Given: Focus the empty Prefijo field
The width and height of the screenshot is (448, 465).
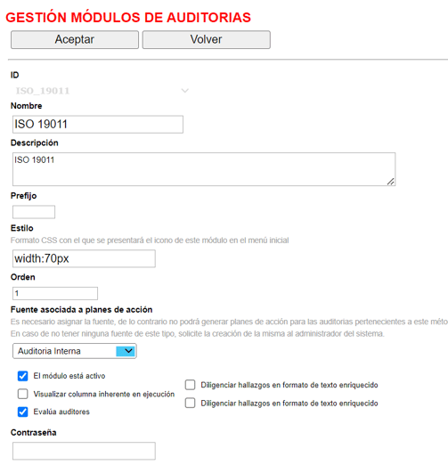Looking at the screenshot, I should pyautogui.click(x=34, y=212).
